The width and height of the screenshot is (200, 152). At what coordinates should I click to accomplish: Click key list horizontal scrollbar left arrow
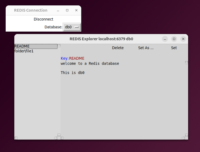click(x=16, y=138)
